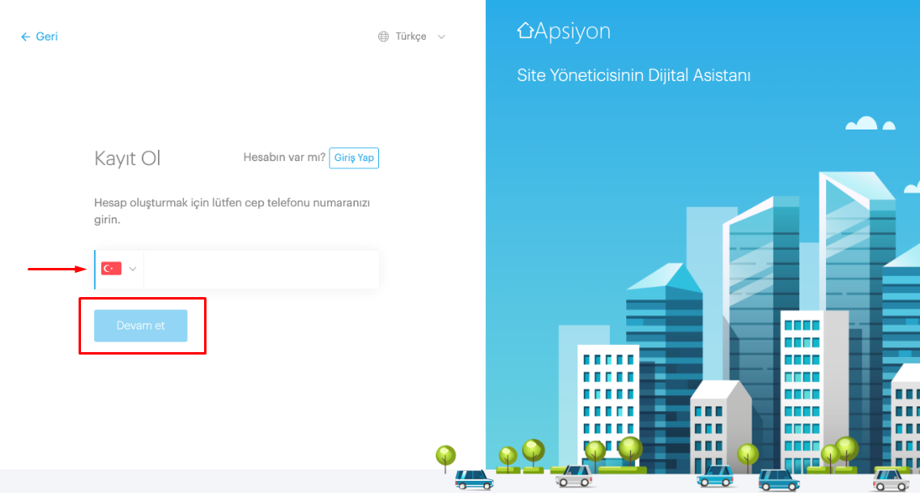Click the Apsiyon brand name text
Viewport: 920px width, 493px height.
coord(573,31)
